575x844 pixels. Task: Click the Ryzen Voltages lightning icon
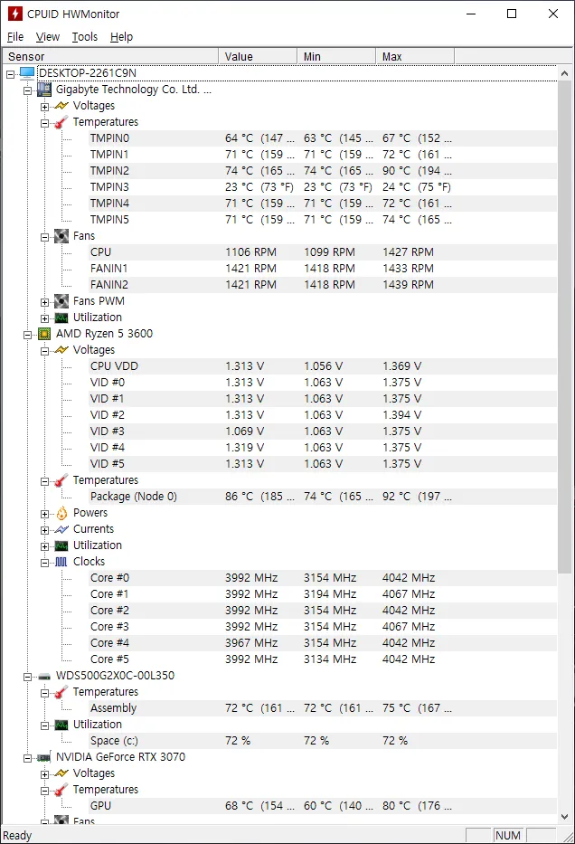coord(61,350)
